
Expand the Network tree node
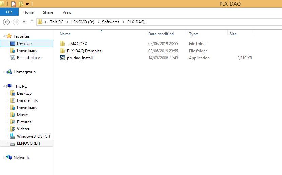[x=4, y=158]
